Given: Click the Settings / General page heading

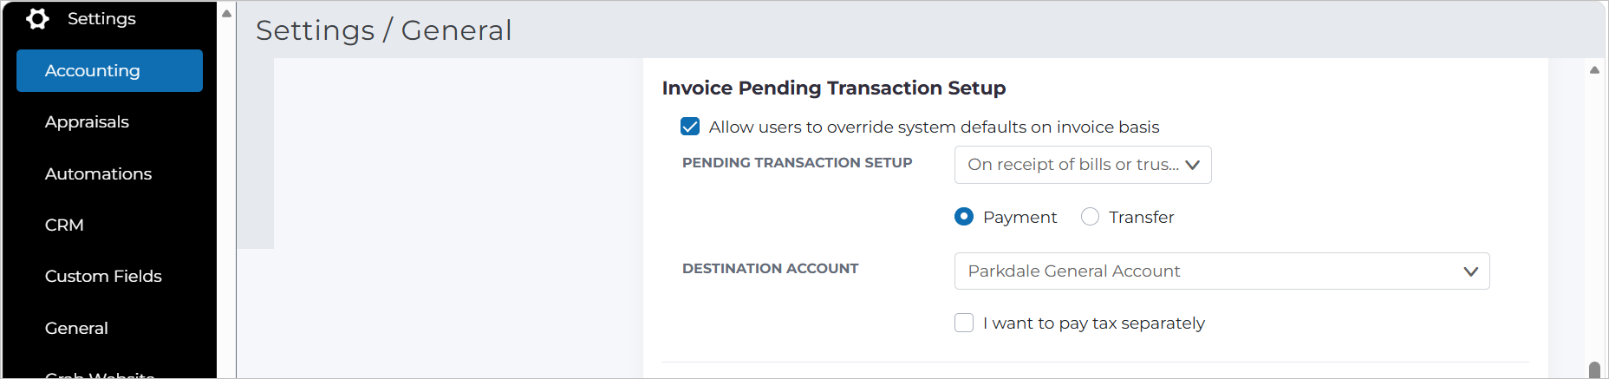Looking at the screenshot, I should tap(384, 30).
